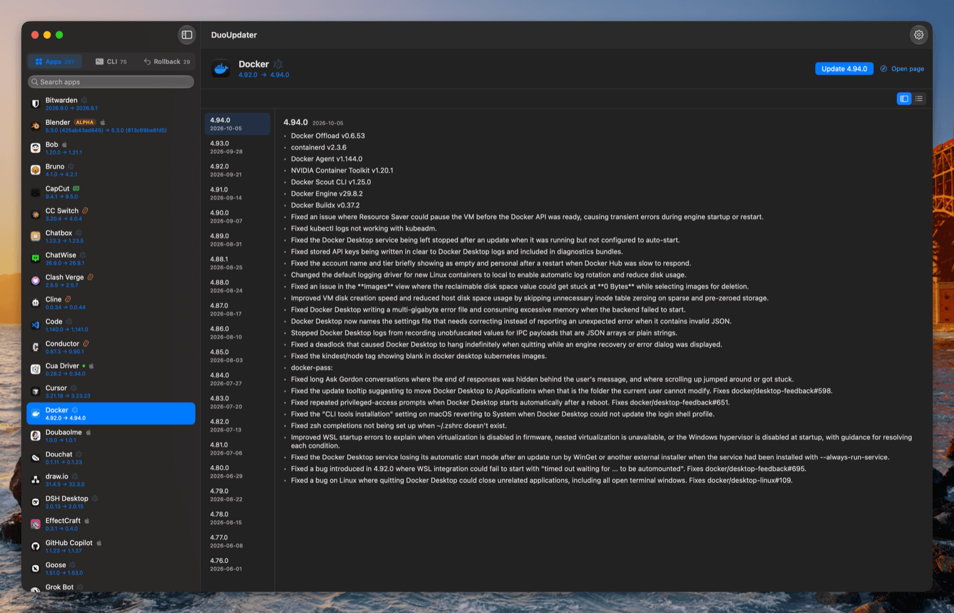Select version 4.93.0 dated 2026-09-28
Screen dimensions: 954x613
[237, 147]
